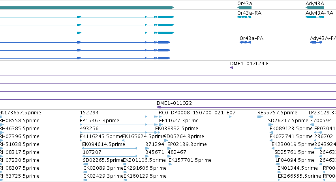Select feature 482467

pyautogui.click(x=177, y=152)
